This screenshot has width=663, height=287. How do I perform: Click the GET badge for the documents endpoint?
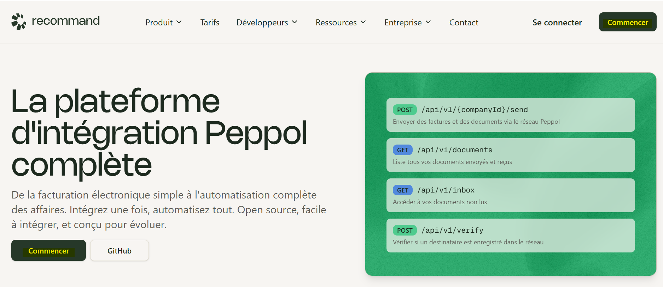pos(402,150)
